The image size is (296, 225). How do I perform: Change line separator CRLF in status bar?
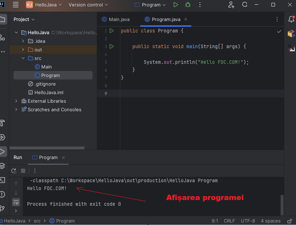(229, 221)
